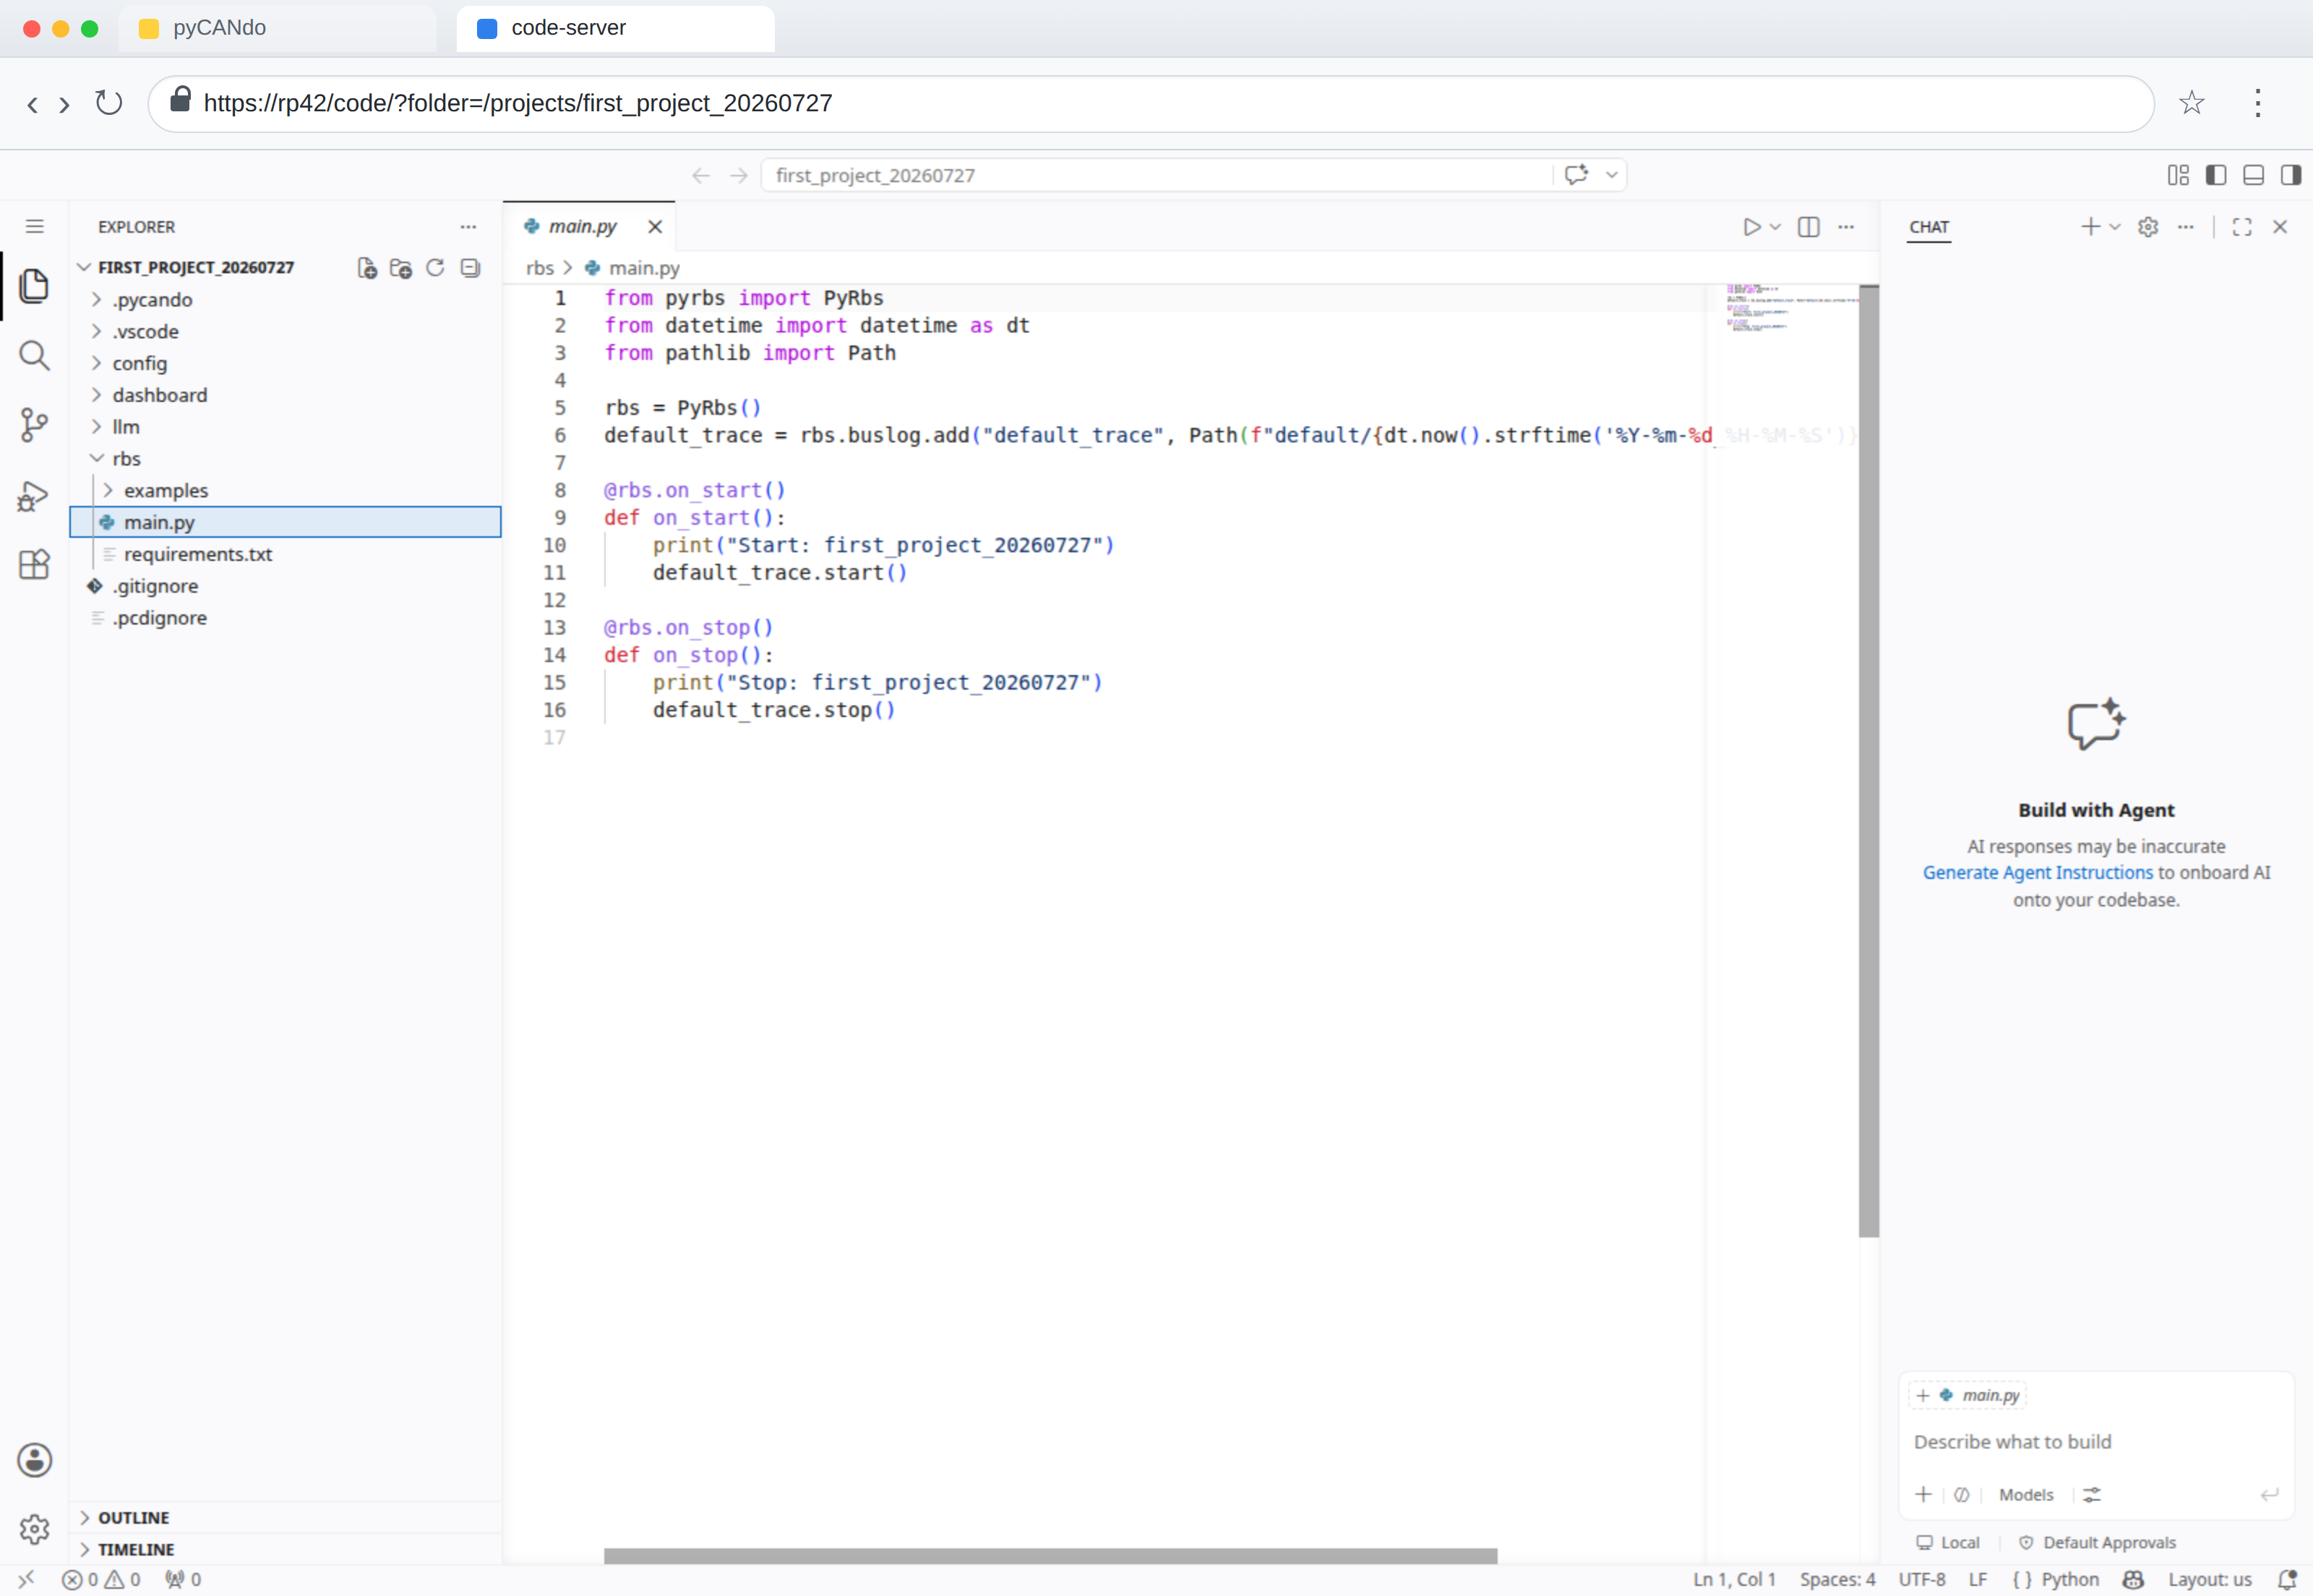Image resolution: width=2313 pixels, height=1596 pixels.
Task: Open the Explorer view in activity bar
Action: tap(34, 286)
